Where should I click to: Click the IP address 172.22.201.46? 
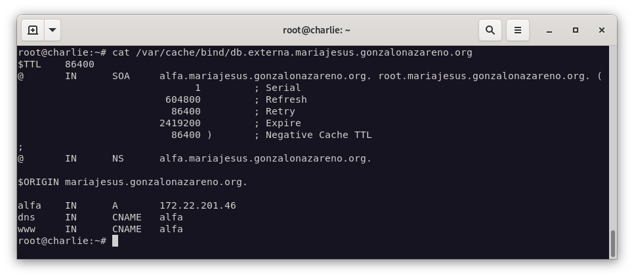click(x=198, y=205)
